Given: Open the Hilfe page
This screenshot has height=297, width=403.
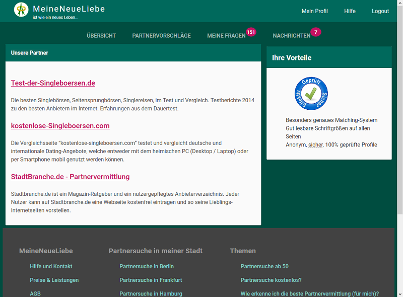Looking at the screenshot, I should (x=350, y=11).
